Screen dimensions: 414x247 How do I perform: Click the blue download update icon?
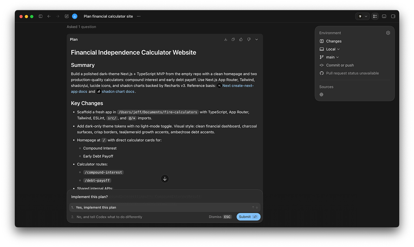75,17
